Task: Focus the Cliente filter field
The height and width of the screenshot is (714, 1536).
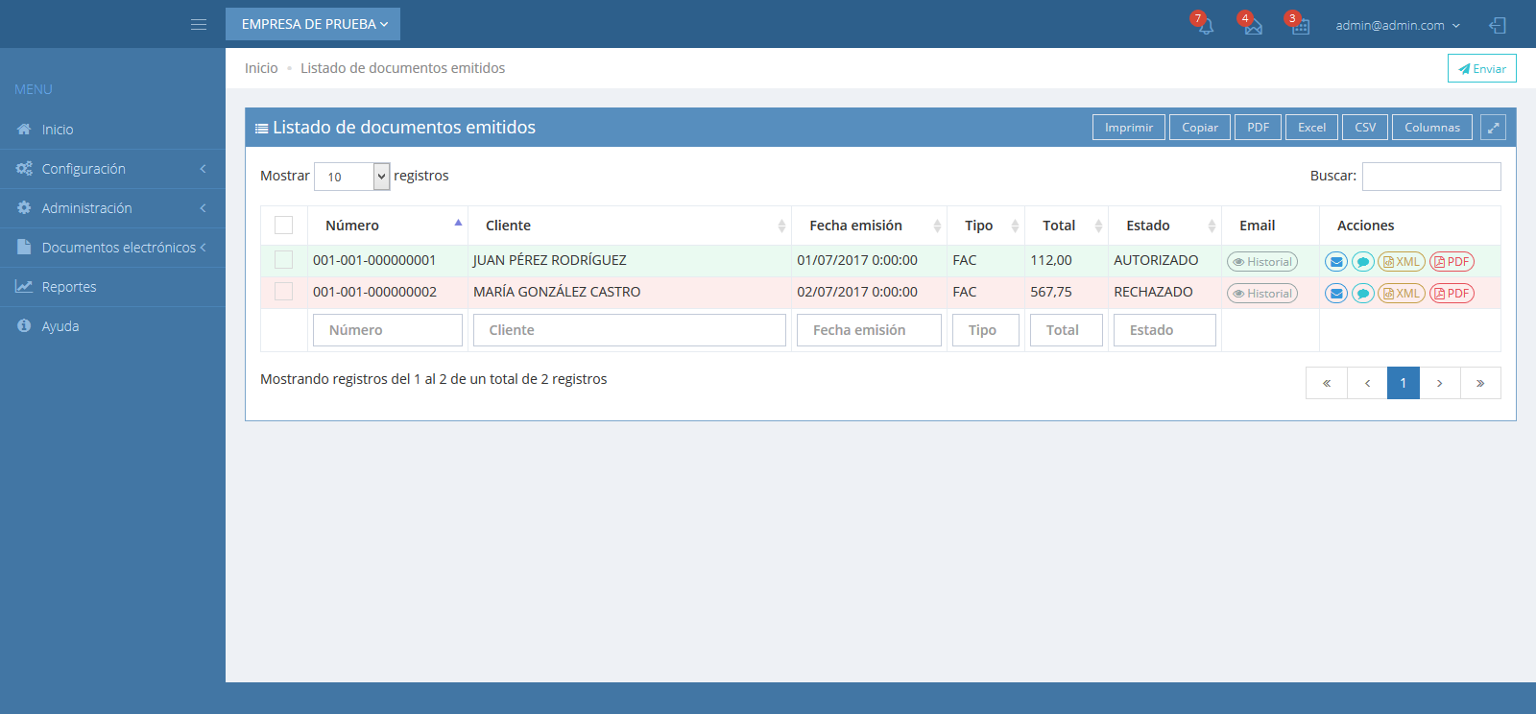Action: (630, 330)
